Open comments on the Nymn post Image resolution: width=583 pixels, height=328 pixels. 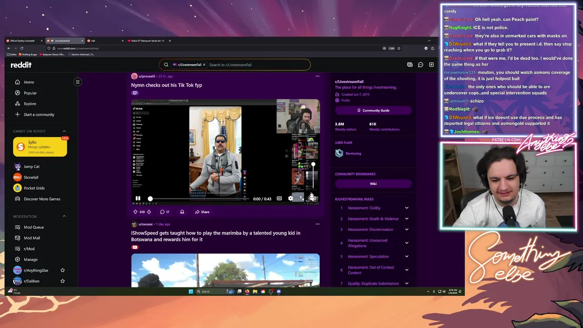[164, 212]
